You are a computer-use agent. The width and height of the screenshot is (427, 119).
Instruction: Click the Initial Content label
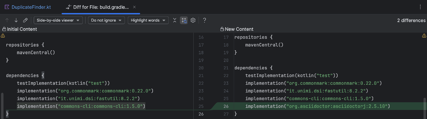click(22, 29)
